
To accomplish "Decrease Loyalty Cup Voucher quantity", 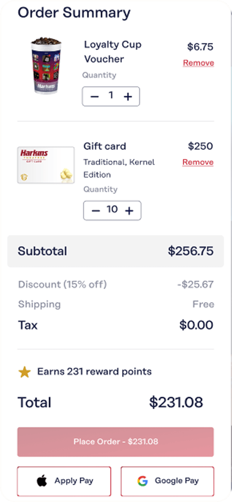I will coord(95,97).
